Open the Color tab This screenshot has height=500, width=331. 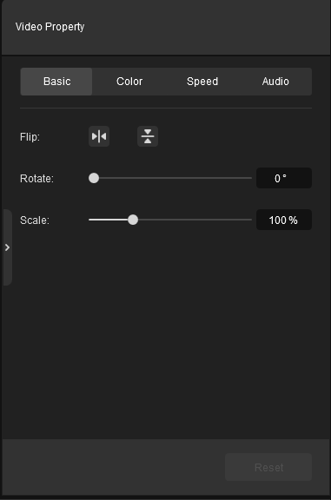(x=129, y=82)
